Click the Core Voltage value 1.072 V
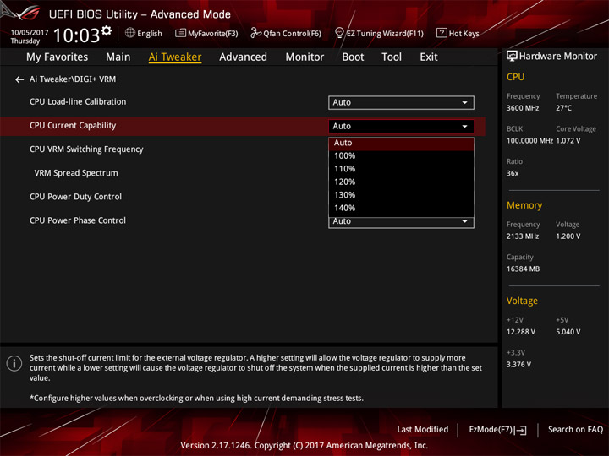Screen dimensions: 609x456 pos(568,140)
